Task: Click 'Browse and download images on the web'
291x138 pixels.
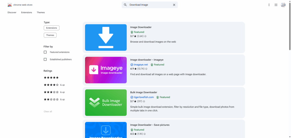Action: 153,42
